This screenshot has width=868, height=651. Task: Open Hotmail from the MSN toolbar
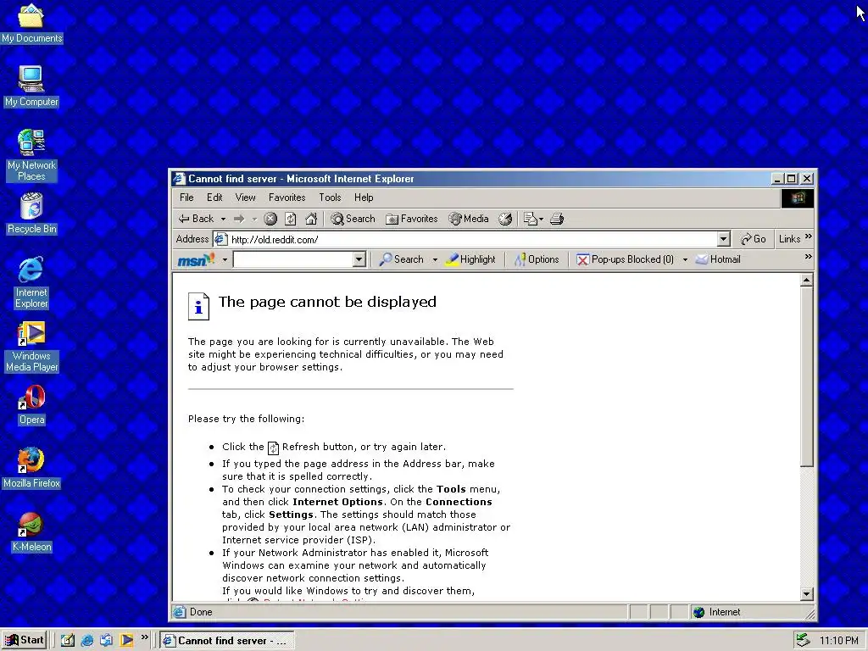tap(718, 259)
